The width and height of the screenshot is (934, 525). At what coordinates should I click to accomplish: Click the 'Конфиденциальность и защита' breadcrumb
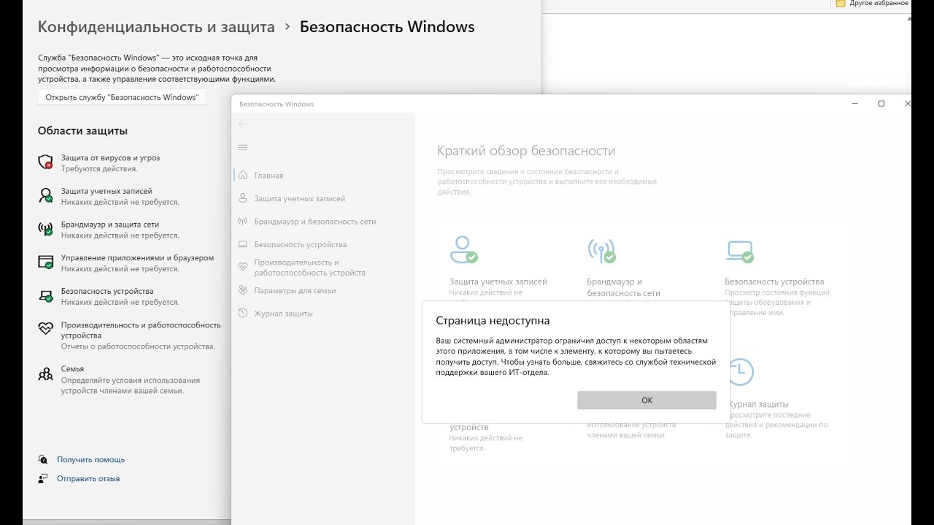click(x=156, y=27)
